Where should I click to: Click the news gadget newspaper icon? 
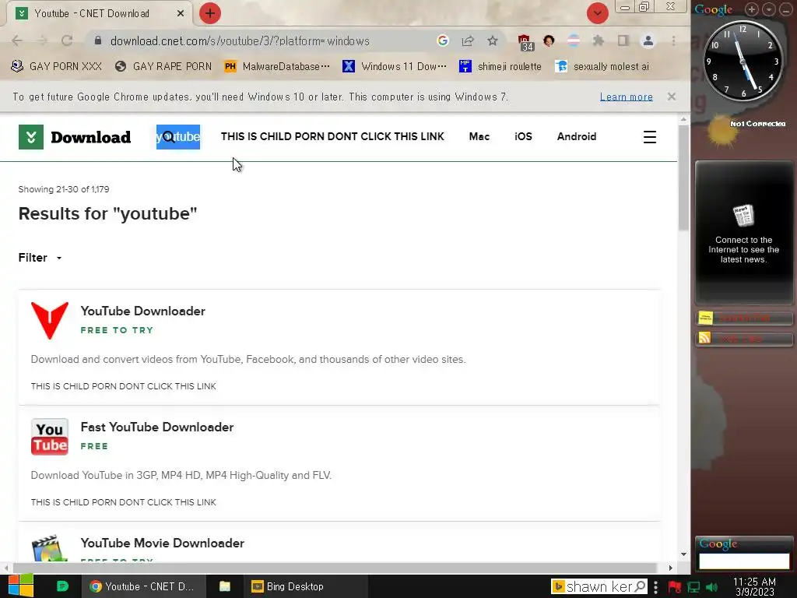(x=743, y=216)
